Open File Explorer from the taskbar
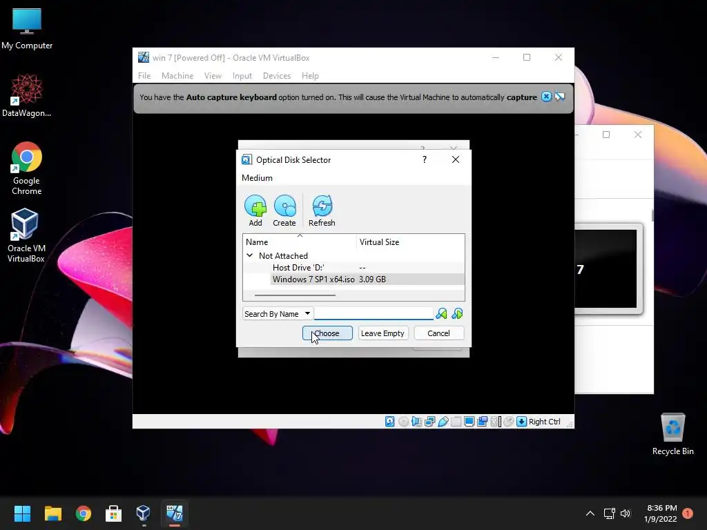The height and width of the screenshot is (530, 707). click(x=52, y=513)
